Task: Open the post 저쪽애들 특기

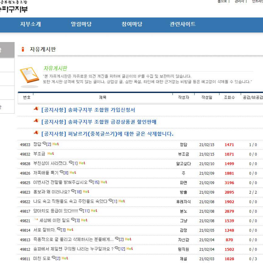Action: [46, 173]
